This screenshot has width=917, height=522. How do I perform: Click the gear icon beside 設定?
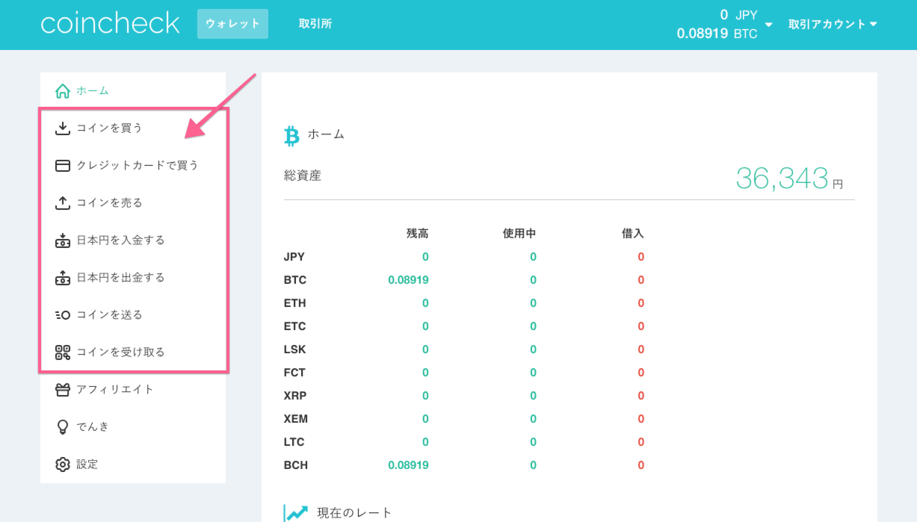[63, 464]
